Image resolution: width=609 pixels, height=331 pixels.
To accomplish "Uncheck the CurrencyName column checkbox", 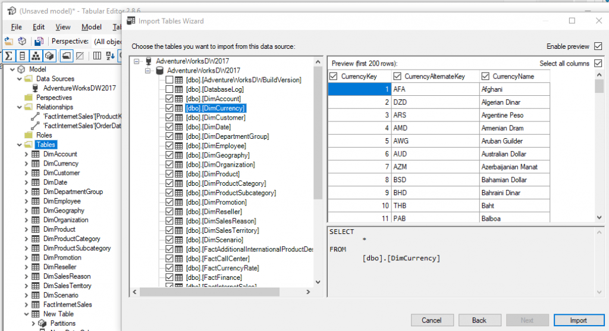I will (485, 76).
